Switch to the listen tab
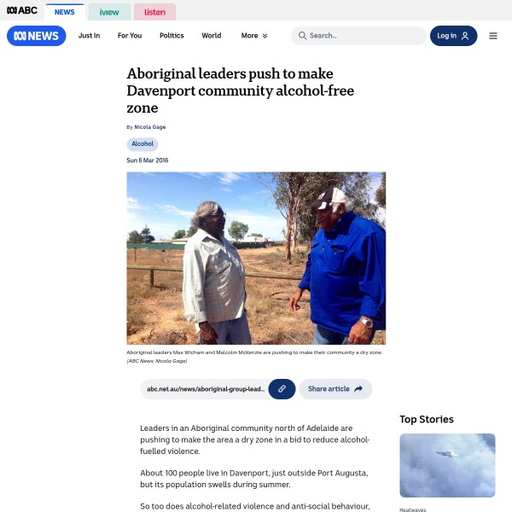Image resolution: width=512 pixels, height=512 pixels. (x=154, y=12)
